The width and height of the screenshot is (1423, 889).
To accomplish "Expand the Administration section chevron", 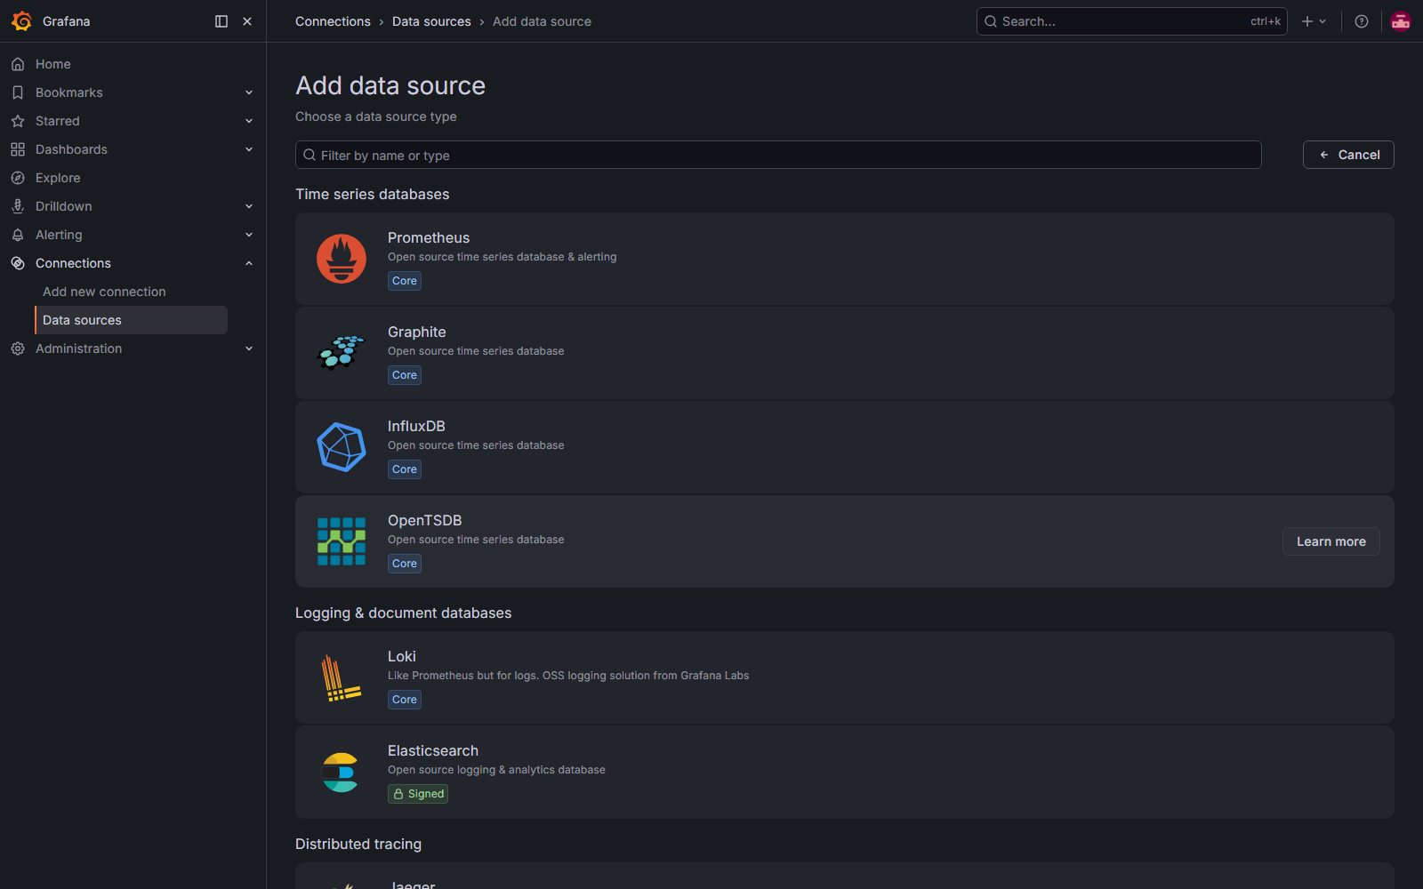I will pos(249,348).
